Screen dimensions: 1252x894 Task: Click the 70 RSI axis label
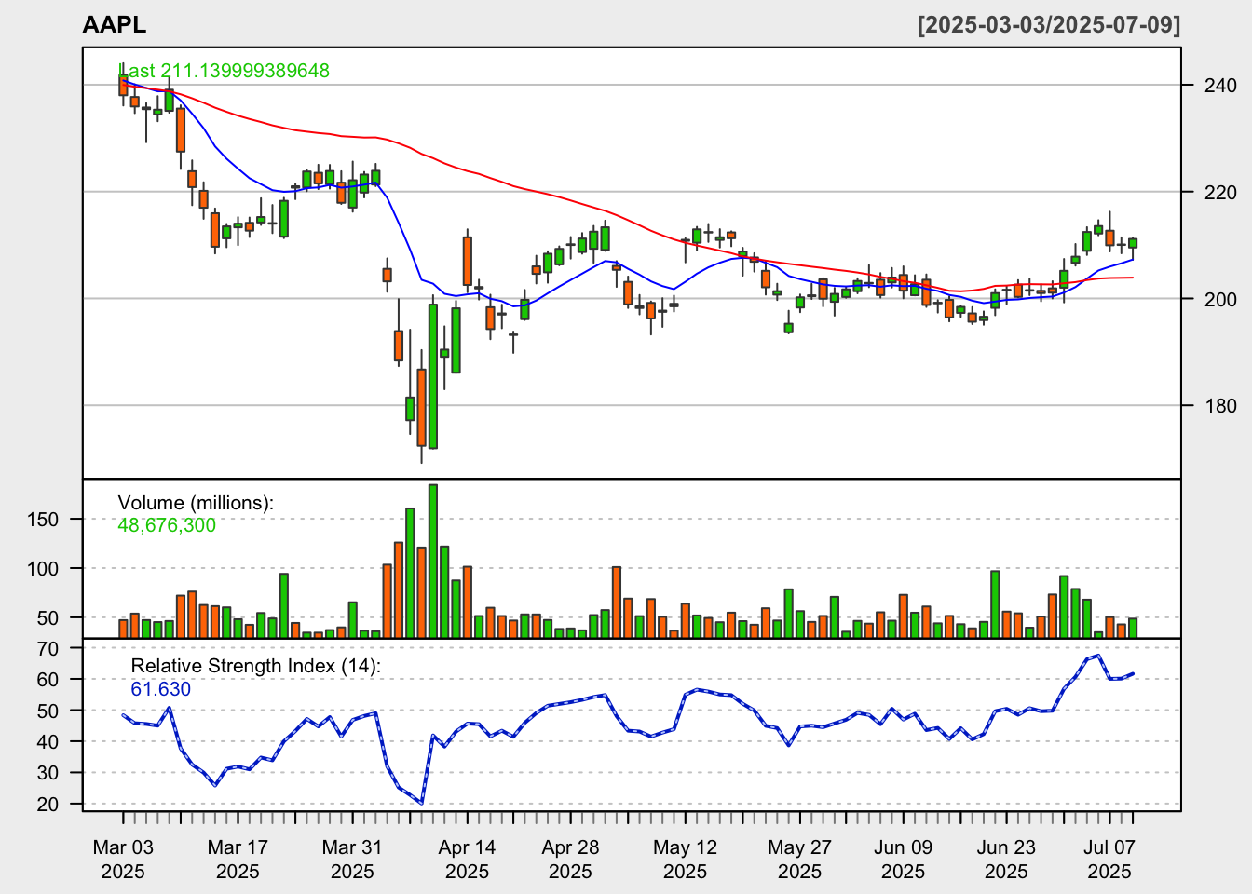(48, 649)
